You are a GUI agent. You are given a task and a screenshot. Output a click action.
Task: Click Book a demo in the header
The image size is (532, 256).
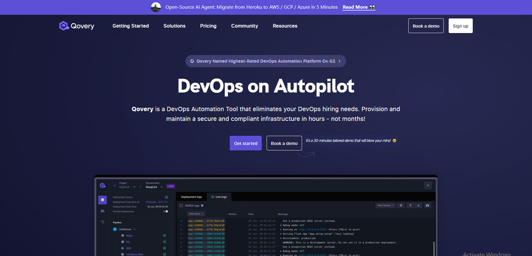pos(426,26)
